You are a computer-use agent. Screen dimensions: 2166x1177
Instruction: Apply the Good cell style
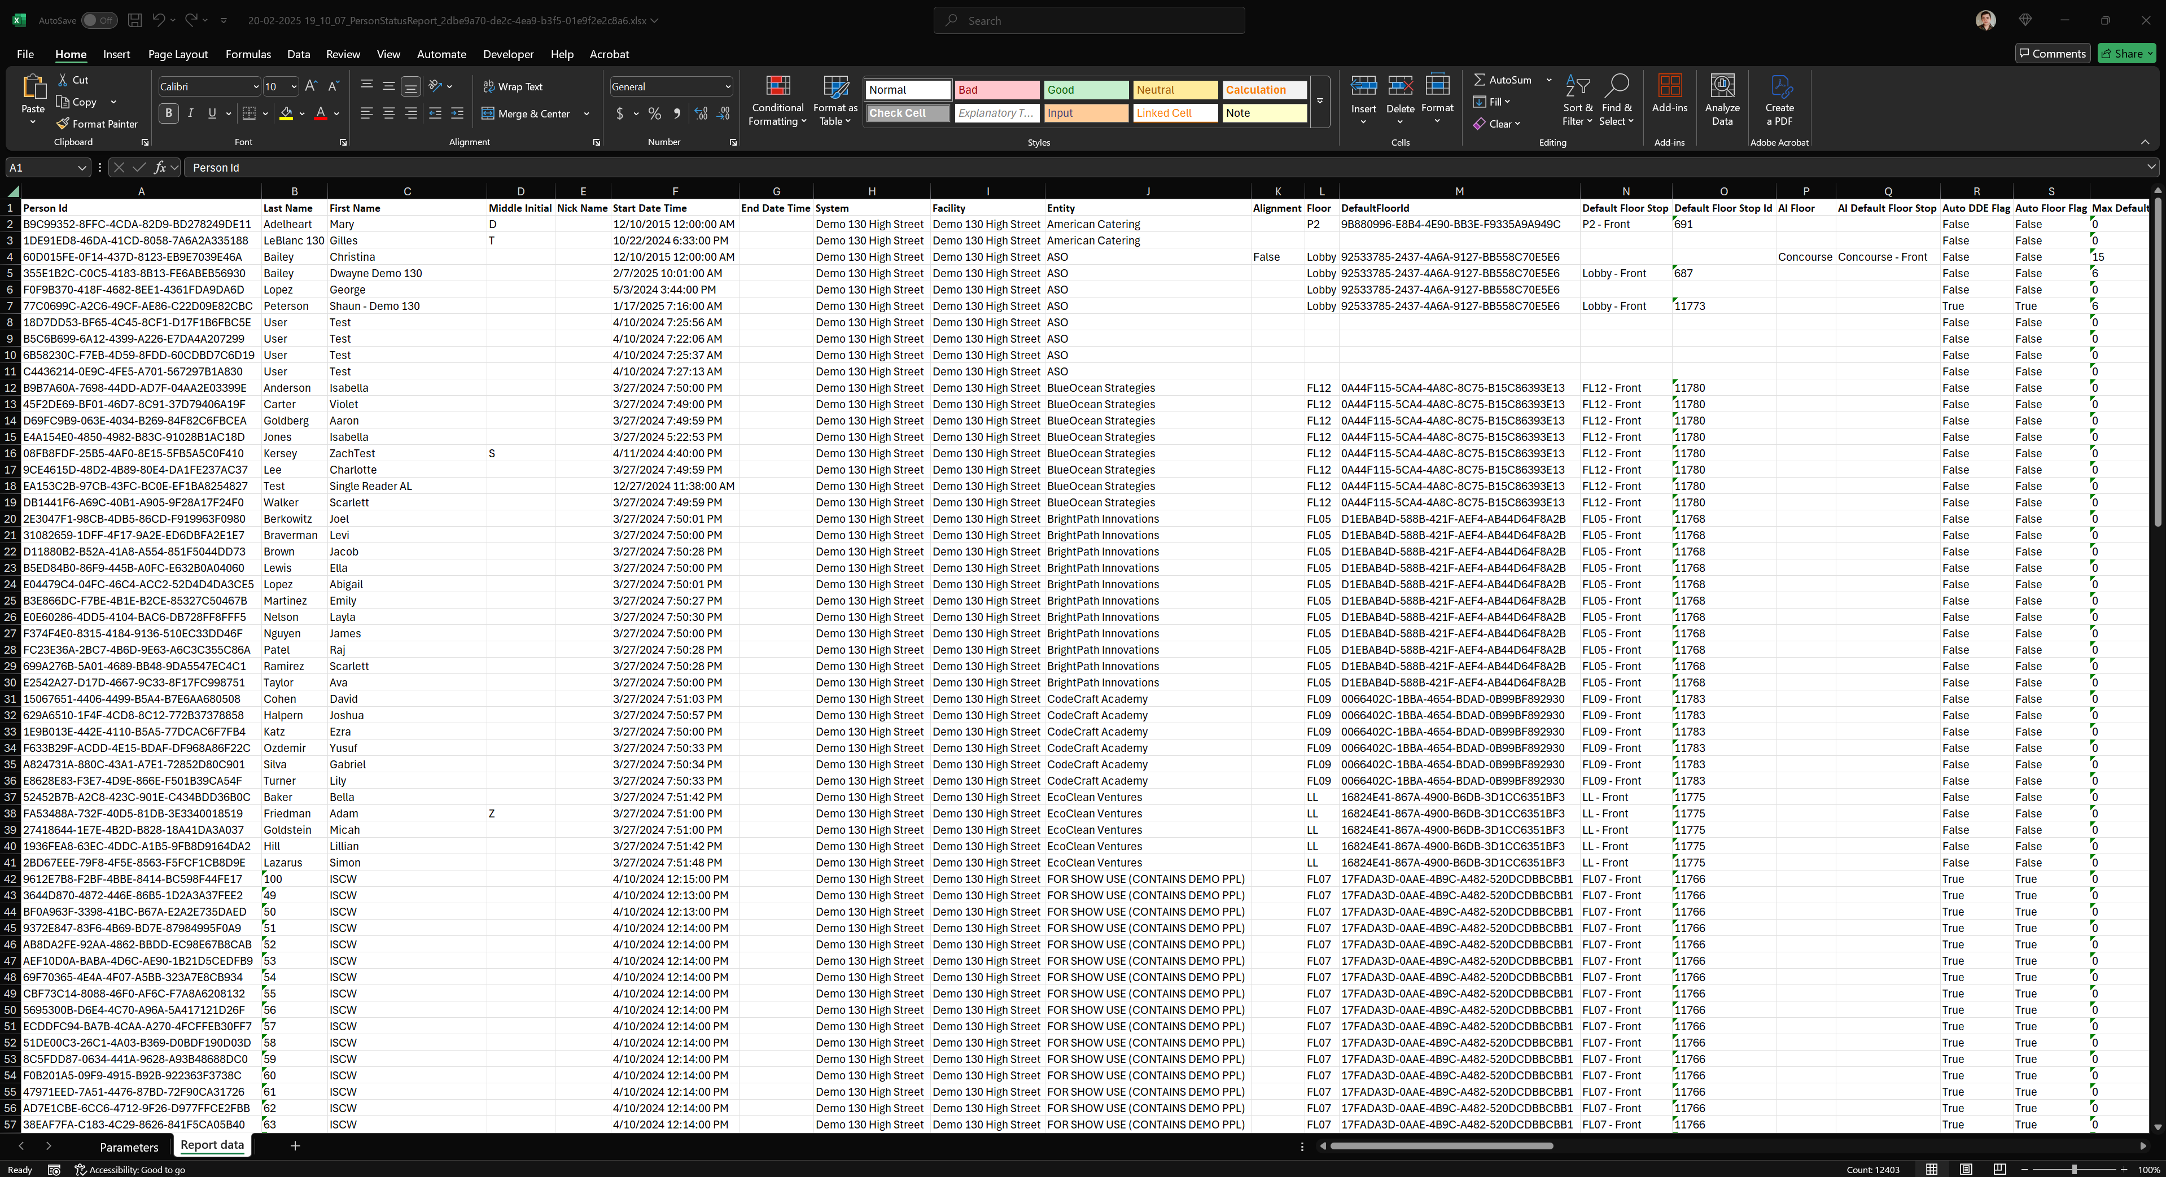[x=1086, y=89]
